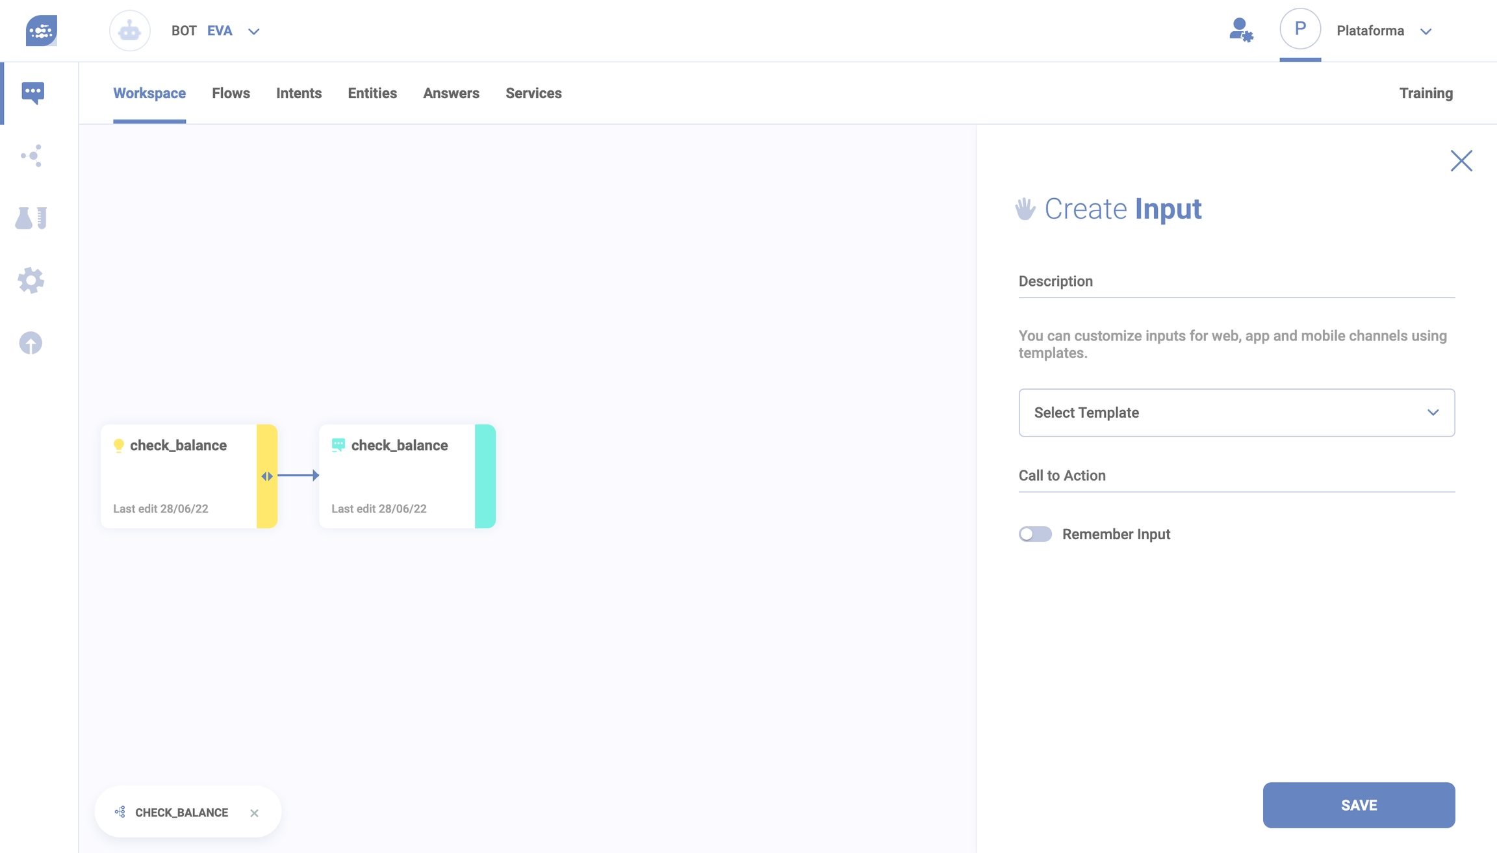Screen dimensions: 1497x853
Task: Expand the BOT EVA selector chevron
Action: click(254, 31)
